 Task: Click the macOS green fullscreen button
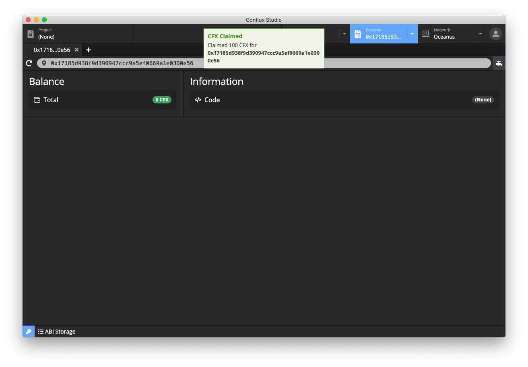coord(44,20)
